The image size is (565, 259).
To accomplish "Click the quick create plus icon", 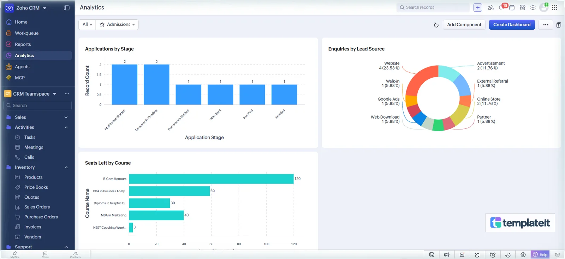I will point(478,7).
